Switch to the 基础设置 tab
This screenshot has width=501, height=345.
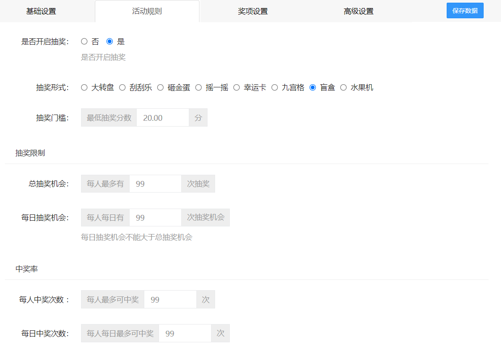(41, 11)
